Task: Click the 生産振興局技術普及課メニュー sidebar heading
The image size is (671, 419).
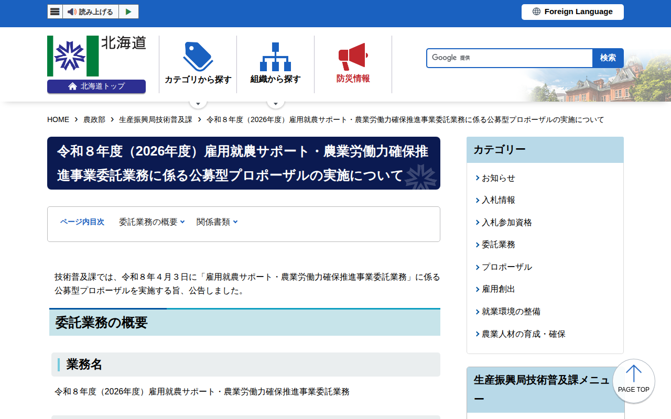Action: click(x=545, y=390)
